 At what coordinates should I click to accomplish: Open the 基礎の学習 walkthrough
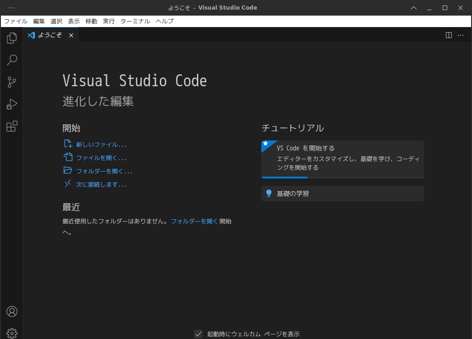343,194
